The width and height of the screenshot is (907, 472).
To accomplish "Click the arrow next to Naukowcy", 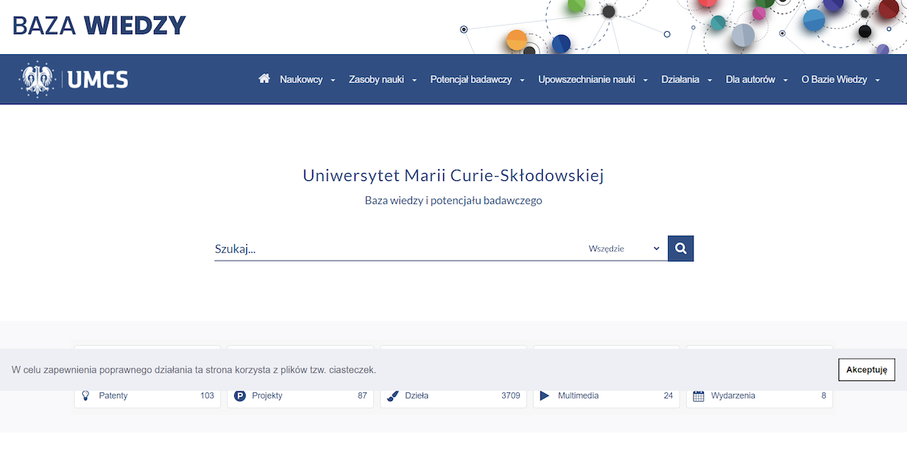I will click(x=332, y=81).
